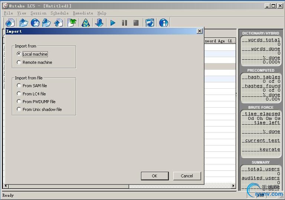
Task: Click the time elapsed label
Action: pos(262,114)
